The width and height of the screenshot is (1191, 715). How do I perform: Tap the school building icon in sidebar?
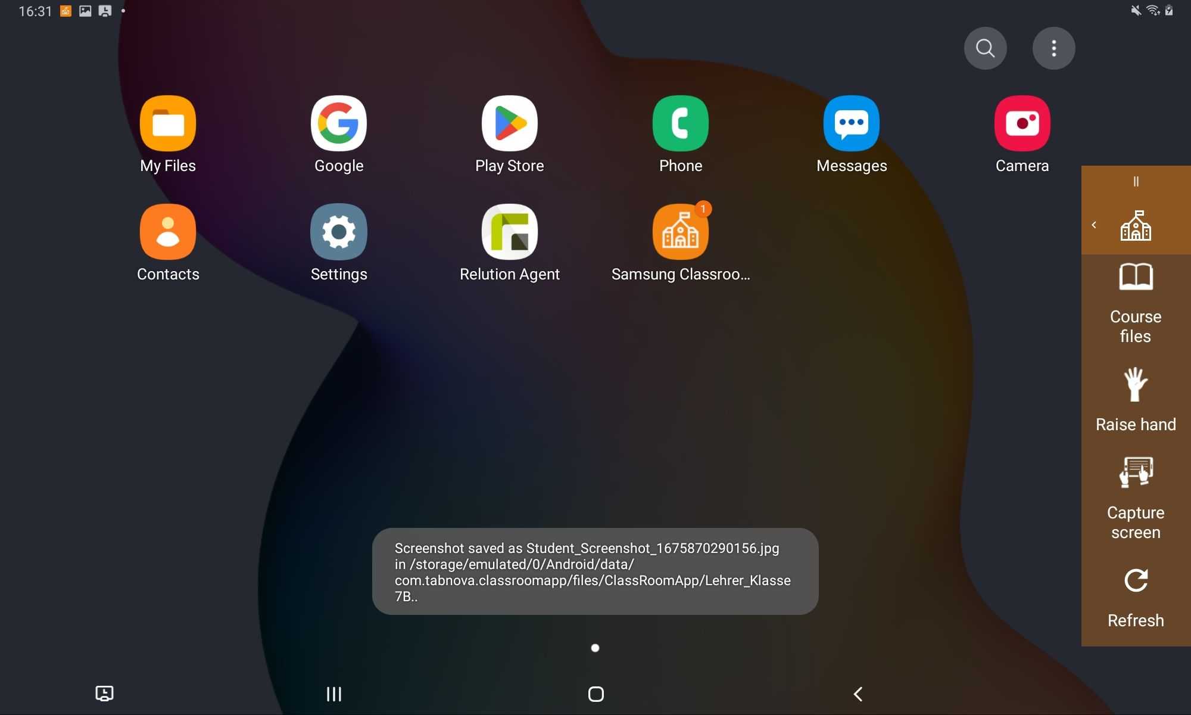coord(1136,225)
